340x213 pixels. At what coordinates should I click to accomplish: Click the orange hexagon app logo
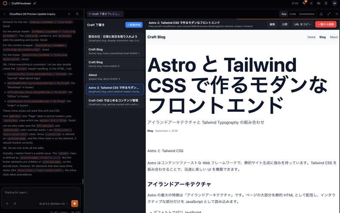[x=5, y=3]
